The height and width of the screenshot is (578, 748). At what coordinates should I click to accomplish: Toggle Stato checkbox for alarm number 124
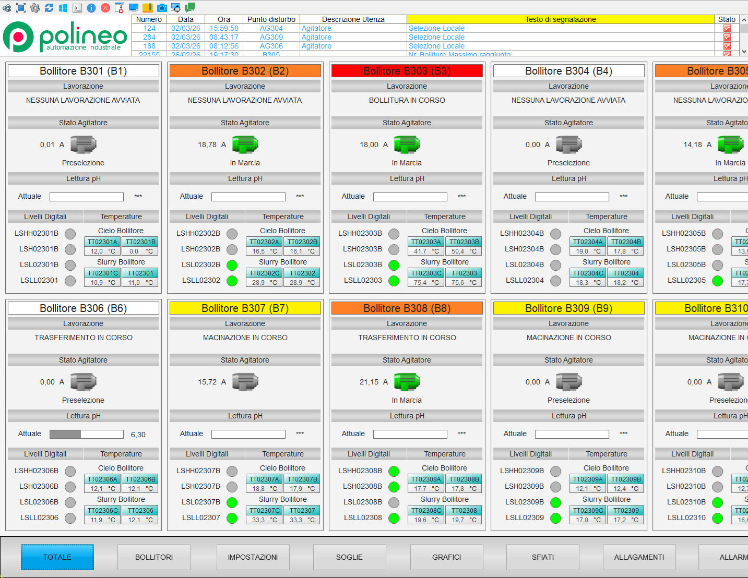727,29
